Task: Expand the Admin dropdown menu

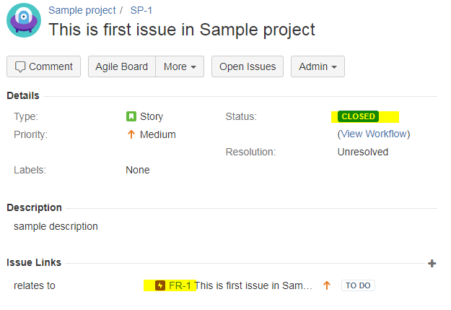Action: [x=318, y=66]
